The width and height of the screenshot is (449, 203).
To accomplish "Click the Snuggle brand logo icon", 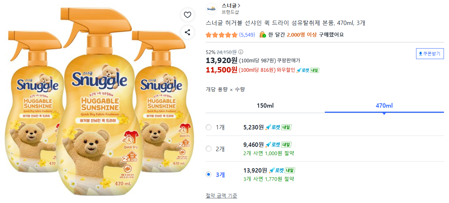I will pos(211,9).
